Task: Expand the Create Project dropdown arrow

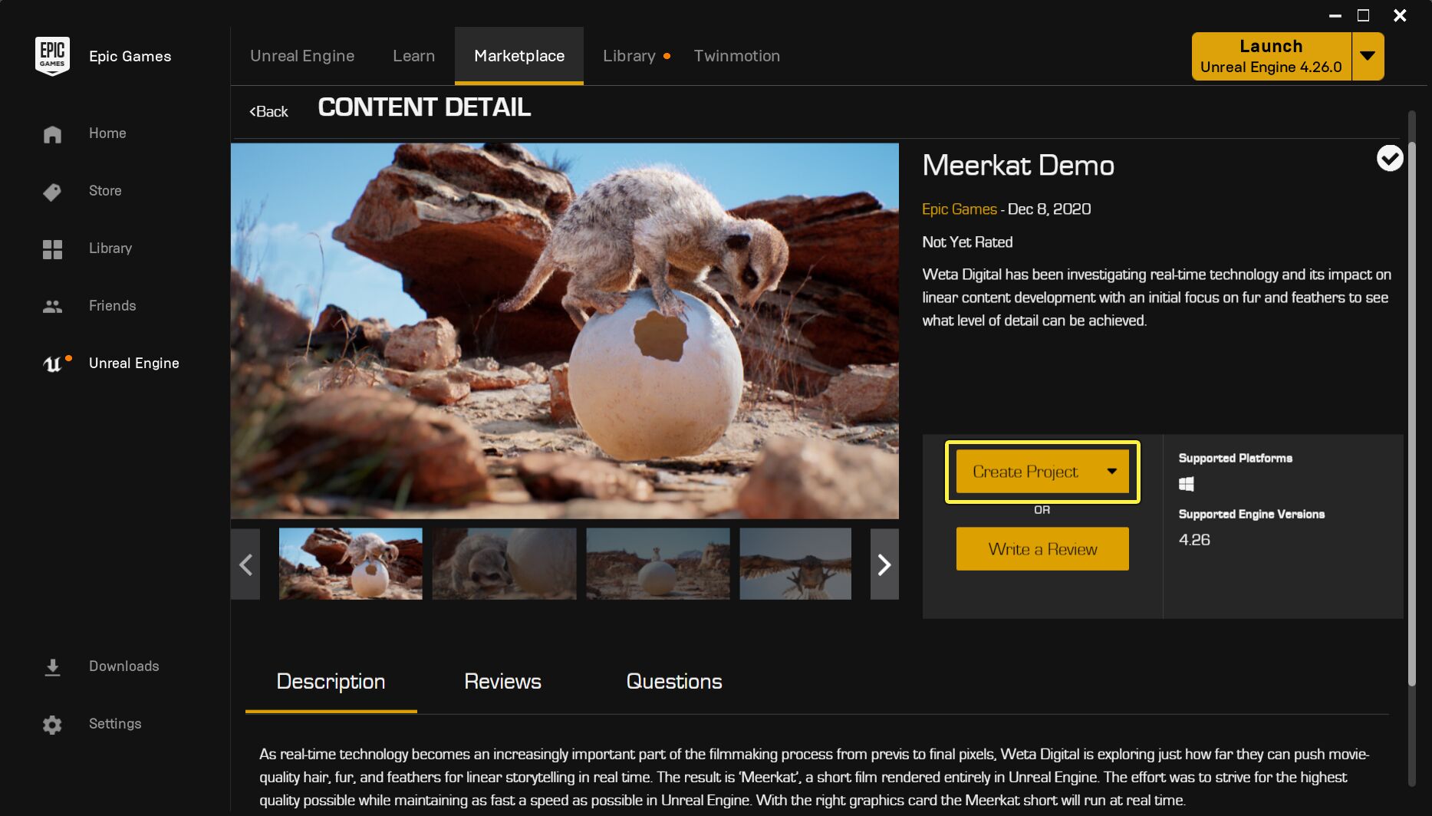Action: 1111,472
